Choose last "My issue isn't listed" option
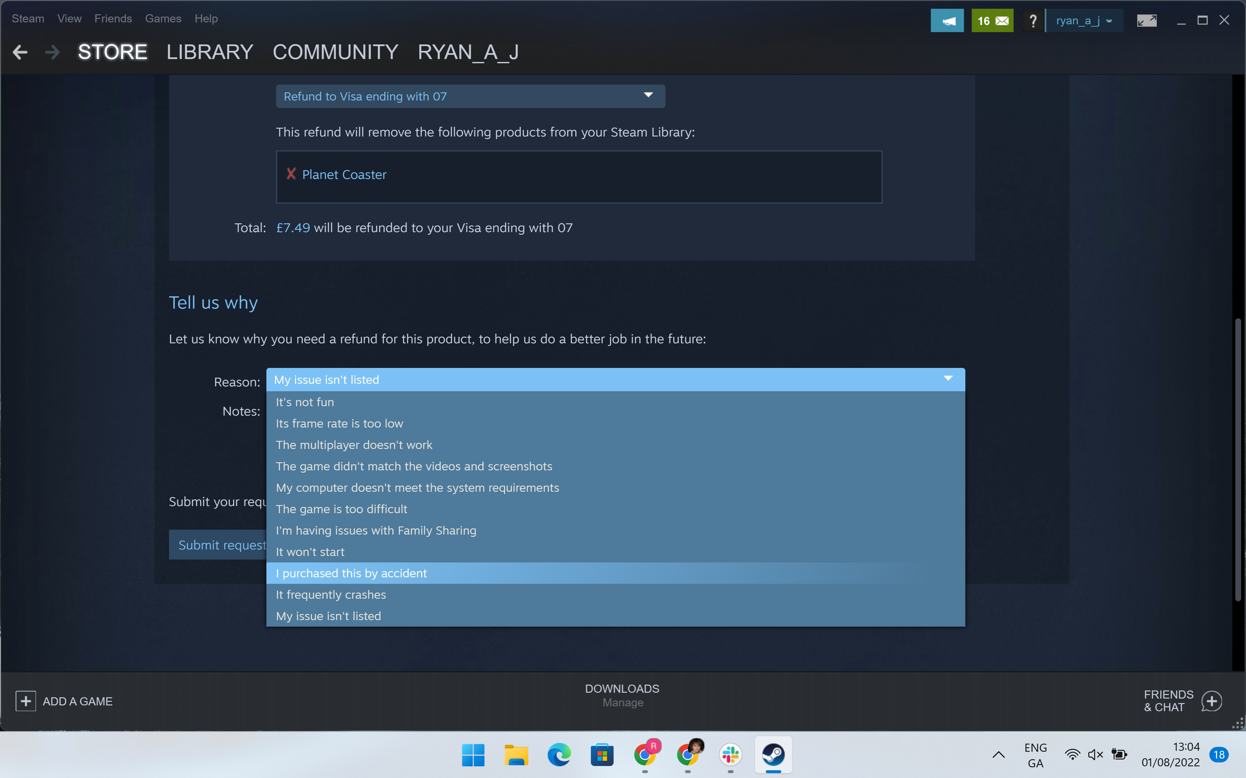The width and height of the screenshot is (1246, 778). tap(615, 616)
